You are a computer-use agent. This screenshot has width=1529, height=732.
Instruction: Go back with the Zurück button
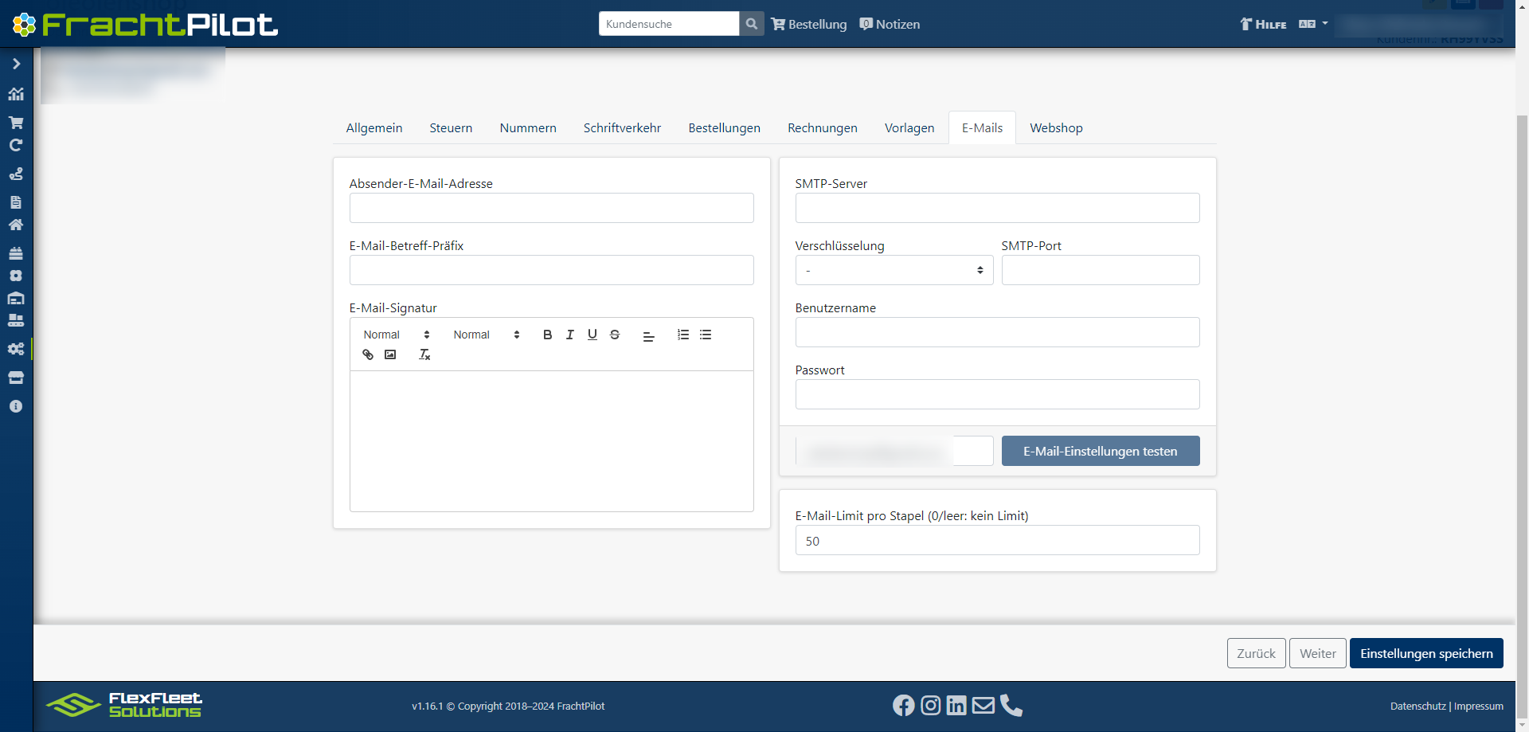pos(1256,653)
